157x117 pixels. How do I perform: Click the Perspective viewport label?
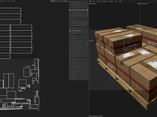coord(93,4)
